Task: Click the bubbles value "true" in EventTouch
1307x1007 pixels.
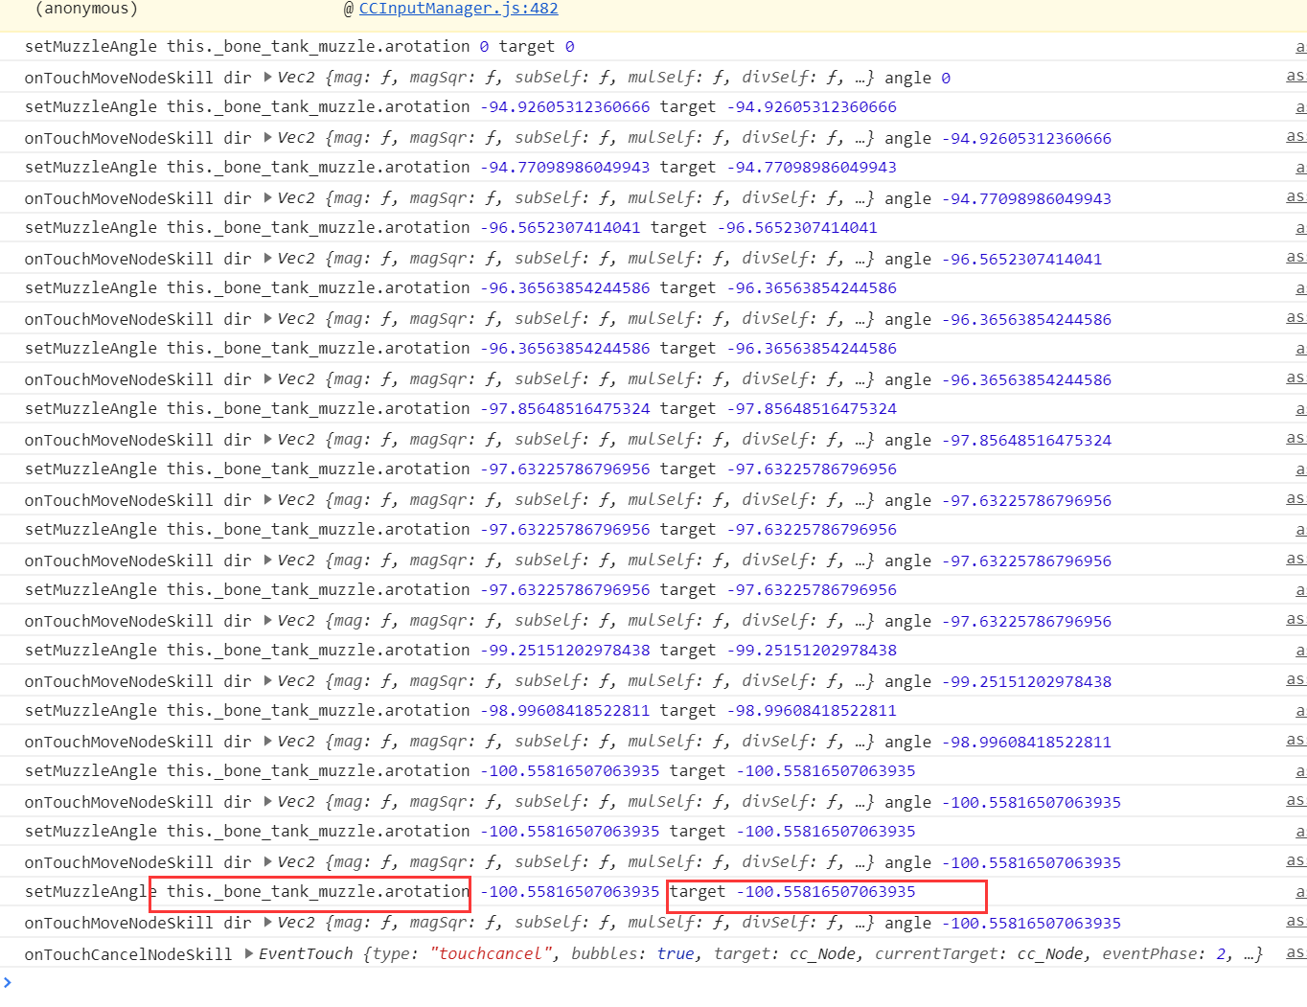Action: click(676, 953)
